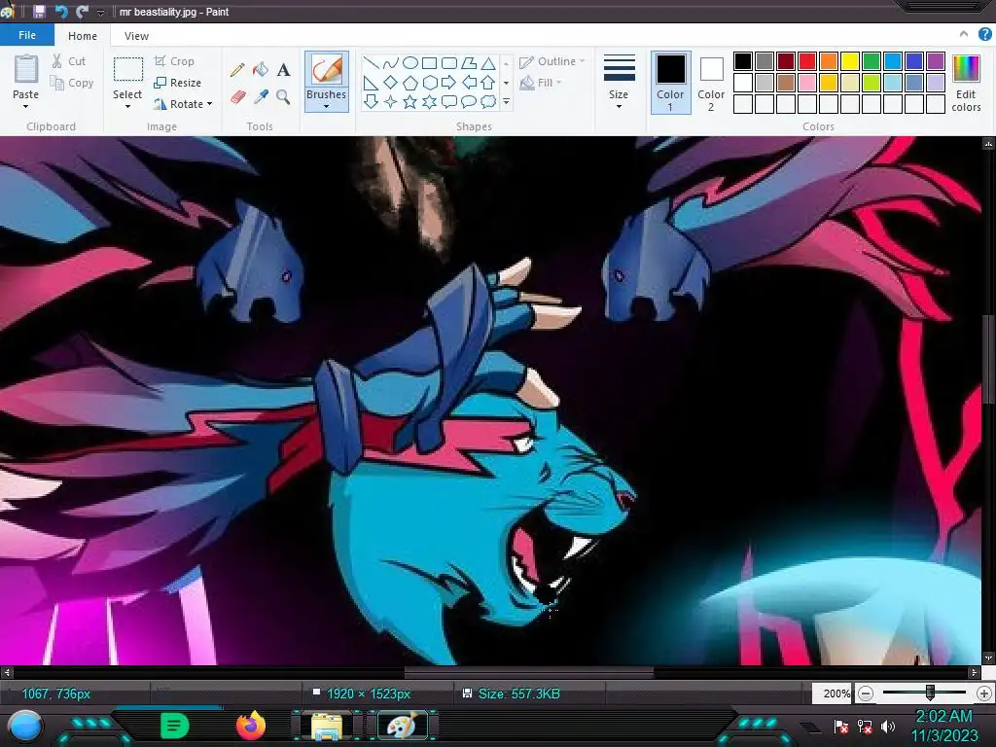Click the Undo arrow in title bar
Image resolution: width=996 pixels, height=747 pixels.
tap(61, 12)
